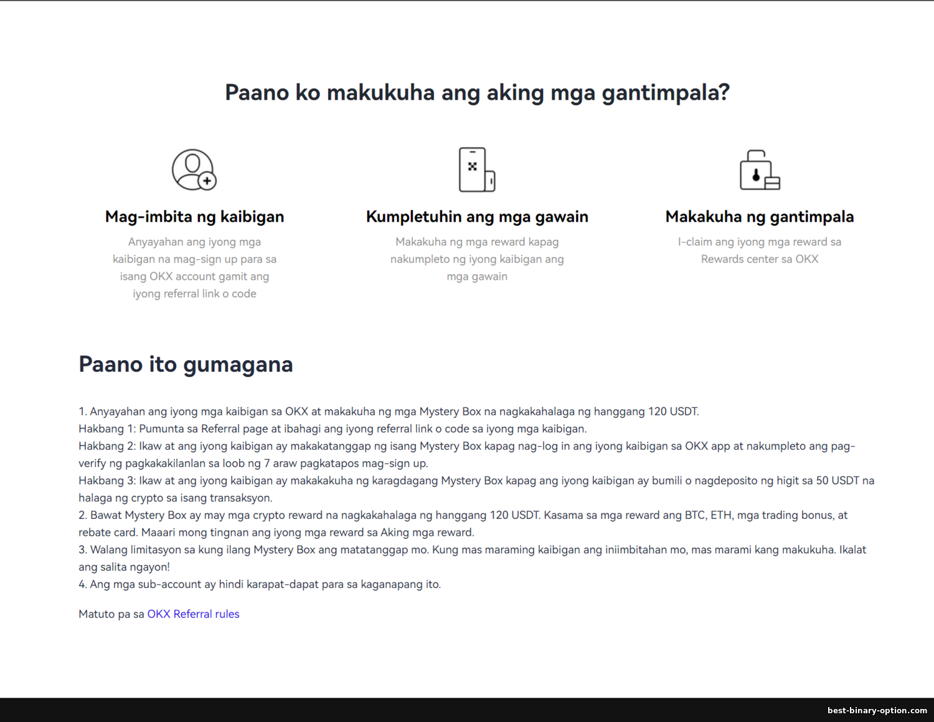The width and height of the screenshot is (934, 722).
Task: Click the 'Kumpletuhin ang mga gawain' heading
Action: [x=477, y=217]
